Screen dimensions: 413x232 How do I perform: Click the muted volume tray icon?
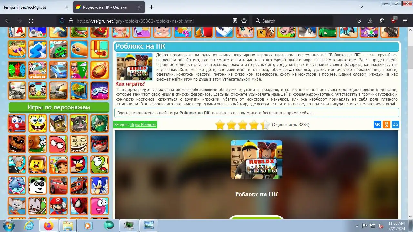pos(380,226)
